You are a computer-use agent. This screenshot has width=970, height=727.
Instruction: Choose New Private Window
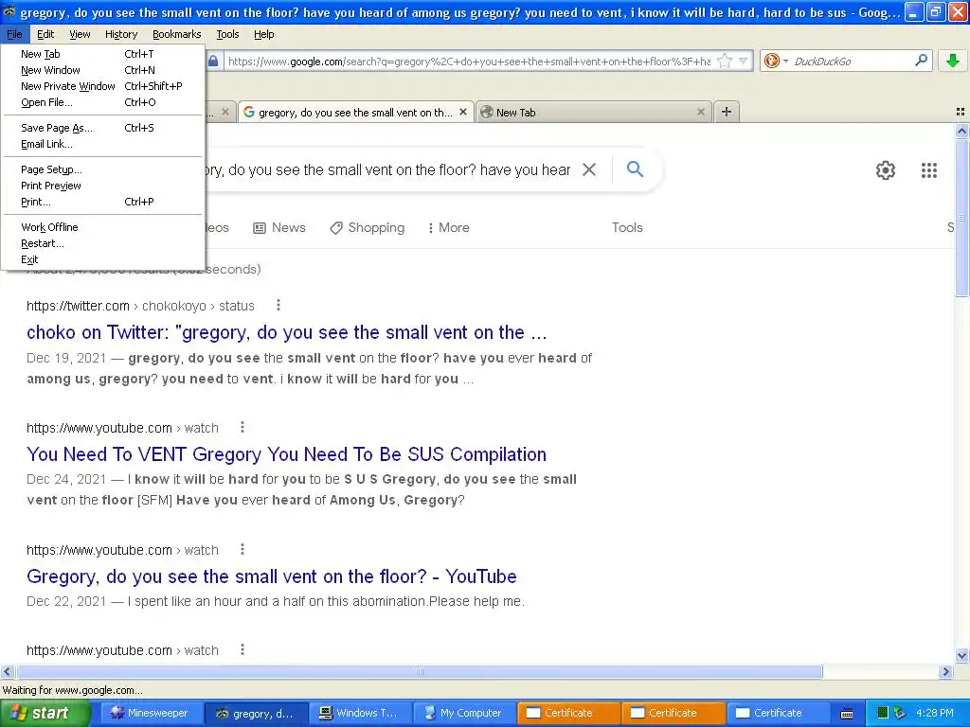pyautogui.click(x=102, y=86)
